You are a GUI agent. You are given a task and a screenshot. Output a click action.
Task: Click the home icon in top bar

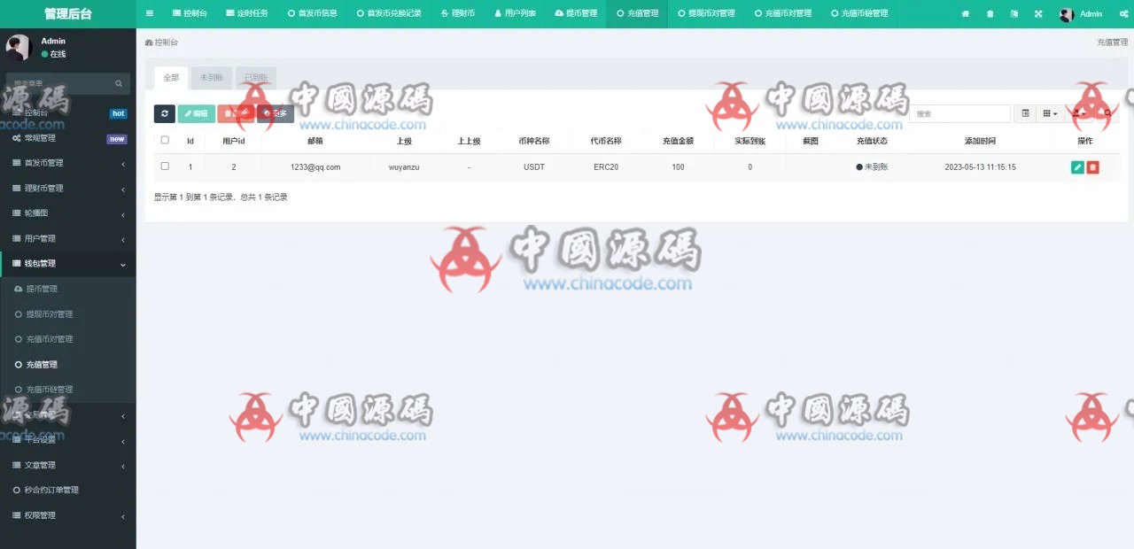coord(965,14)
